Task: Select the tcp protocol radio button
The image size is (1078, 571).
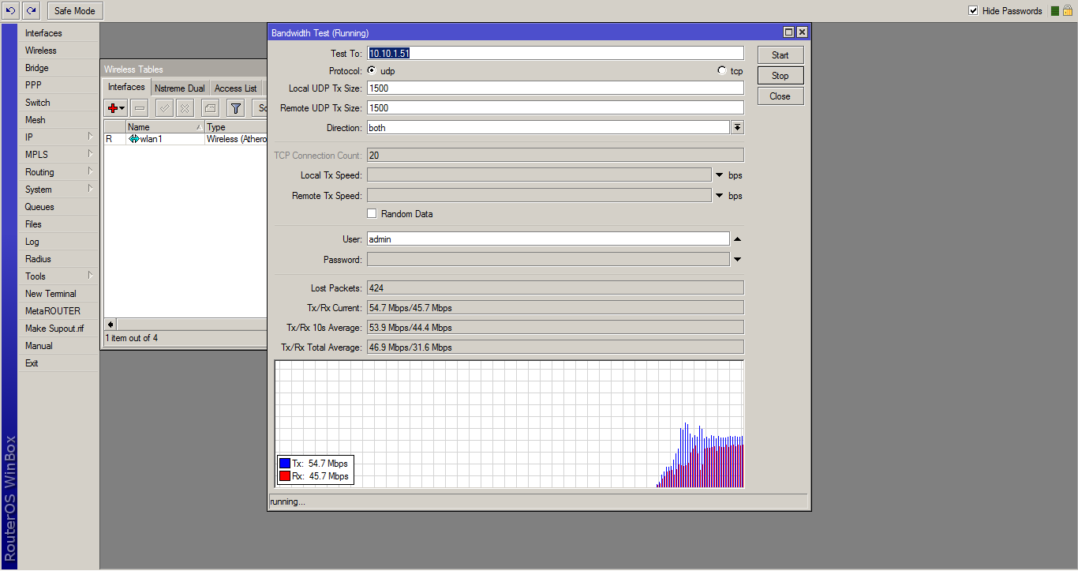Action: pyautogui.click(x=721, y=70)
